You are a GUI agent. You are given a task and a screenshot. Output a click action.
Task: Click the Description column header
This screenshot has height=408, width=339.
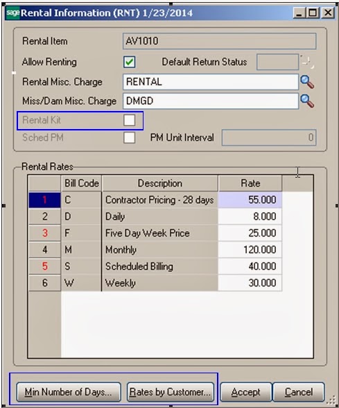(x=160, y=183)
